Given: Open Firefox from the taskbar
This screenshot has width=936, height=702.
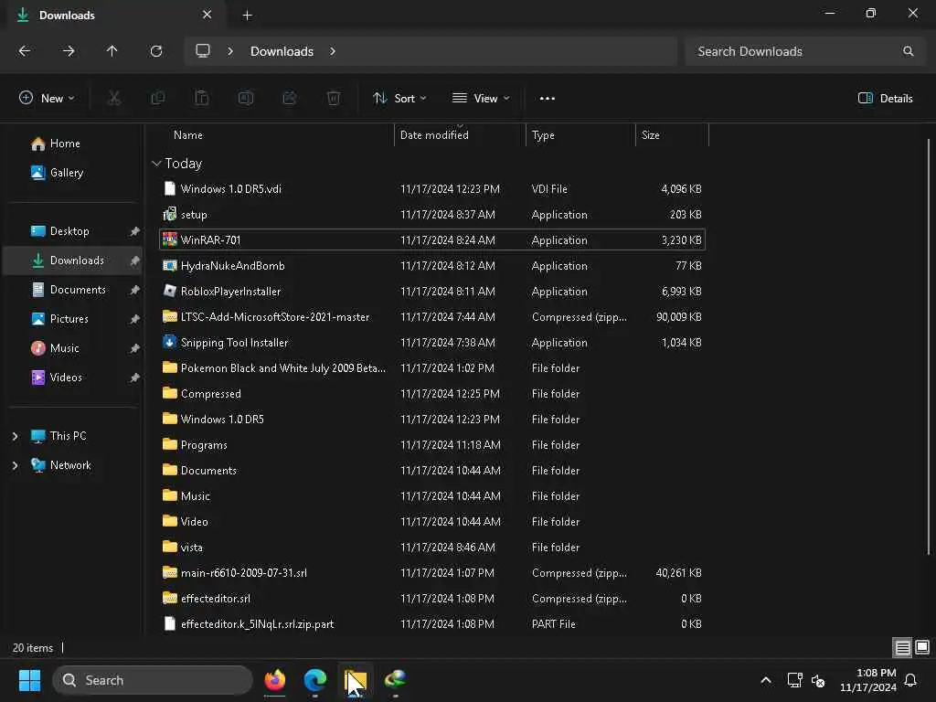Looking at the screenshot, I should 274,680.
